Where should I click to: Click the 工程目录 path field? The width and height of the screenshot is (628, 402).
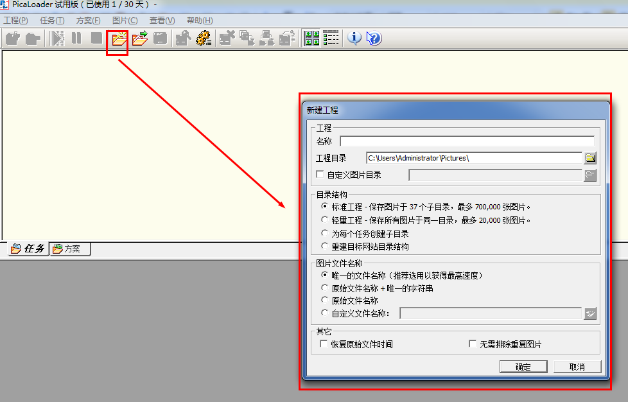(474, 158)
